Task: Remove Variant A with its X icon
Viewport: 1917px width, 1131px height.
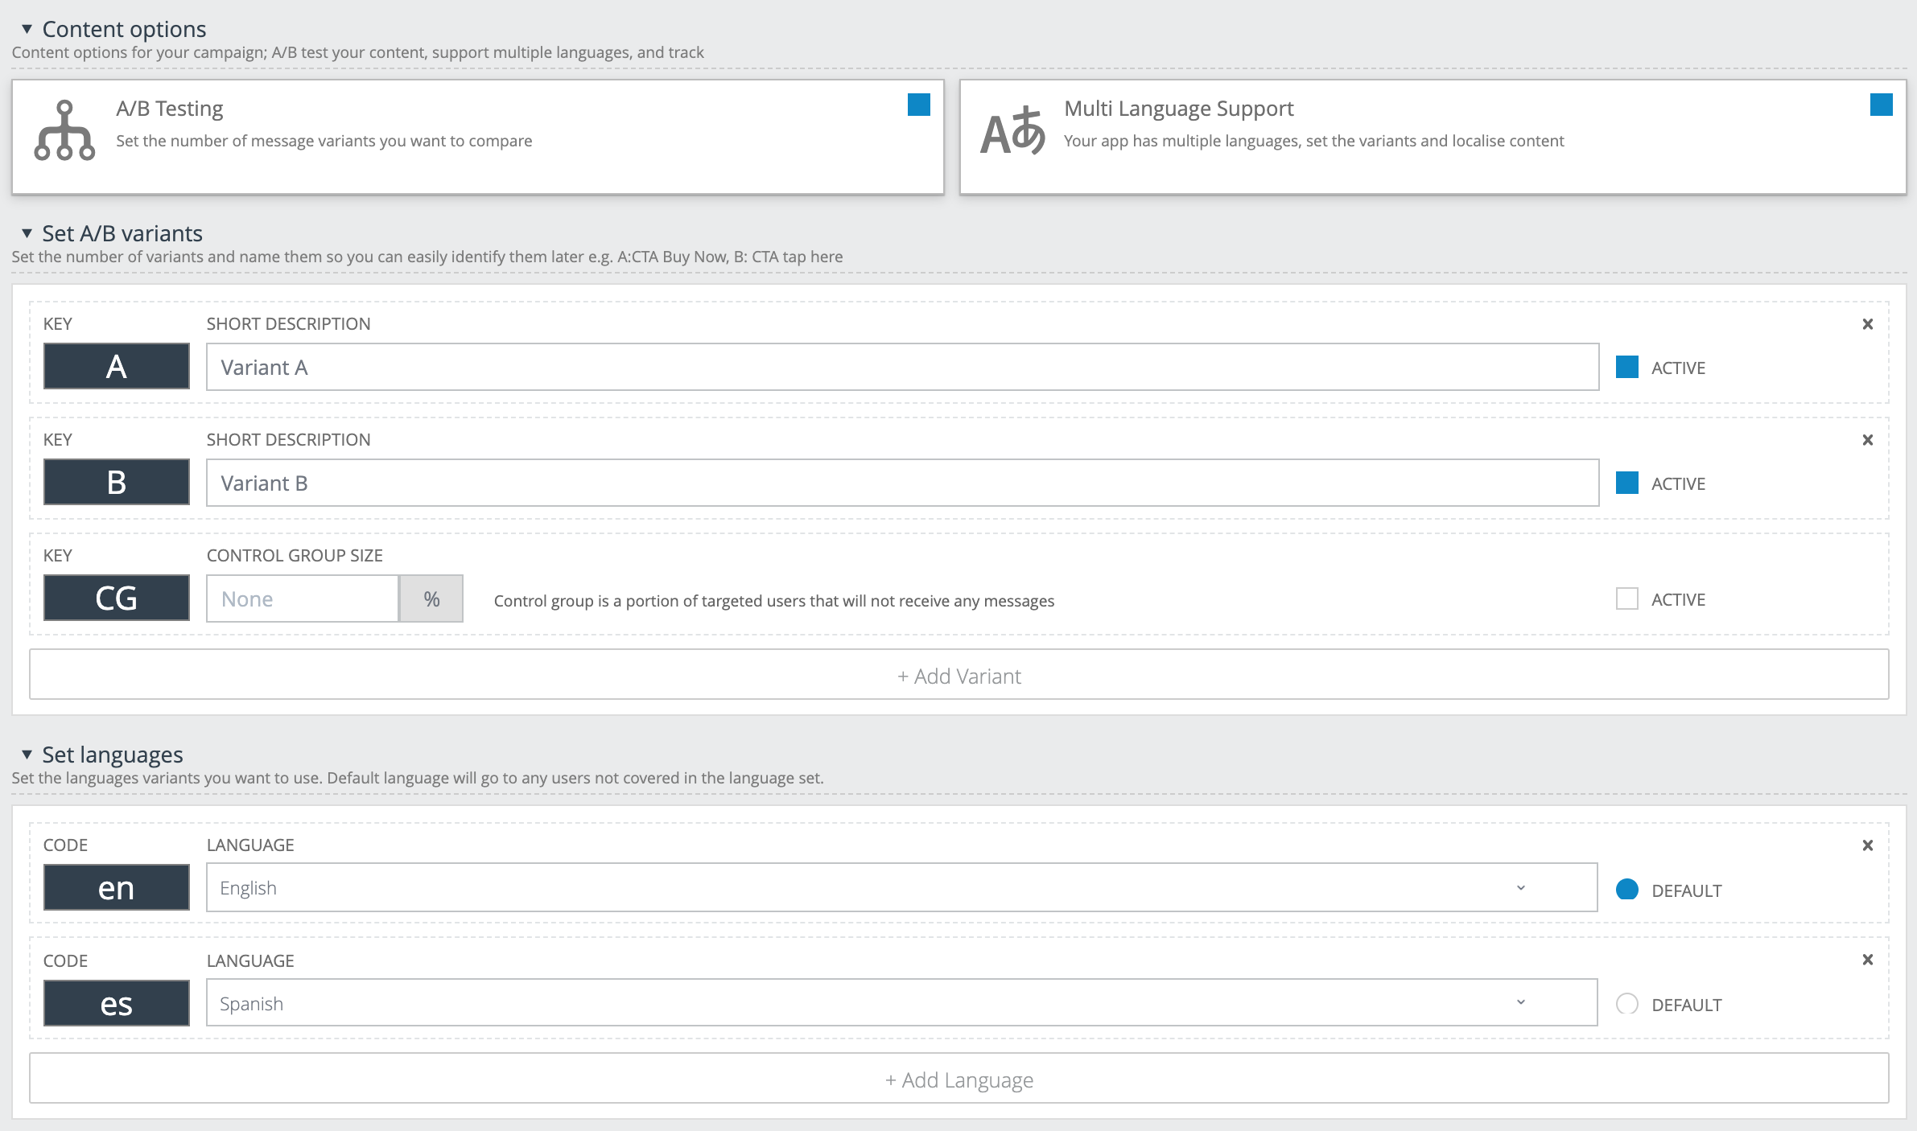Action: point(1867,324)
